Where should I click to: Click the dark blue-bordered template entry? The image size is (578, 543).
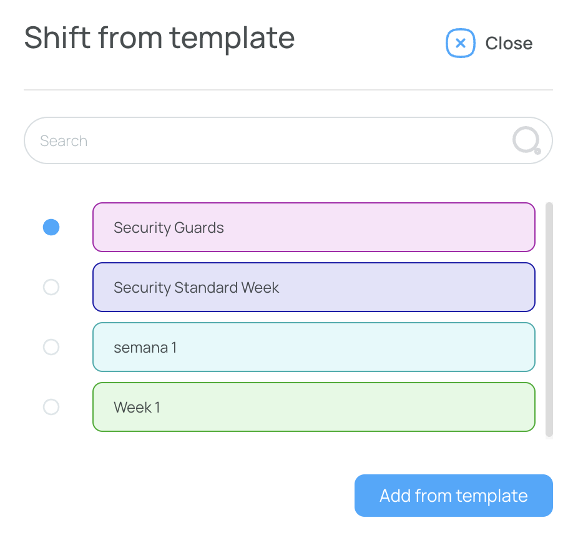[314, 287]
